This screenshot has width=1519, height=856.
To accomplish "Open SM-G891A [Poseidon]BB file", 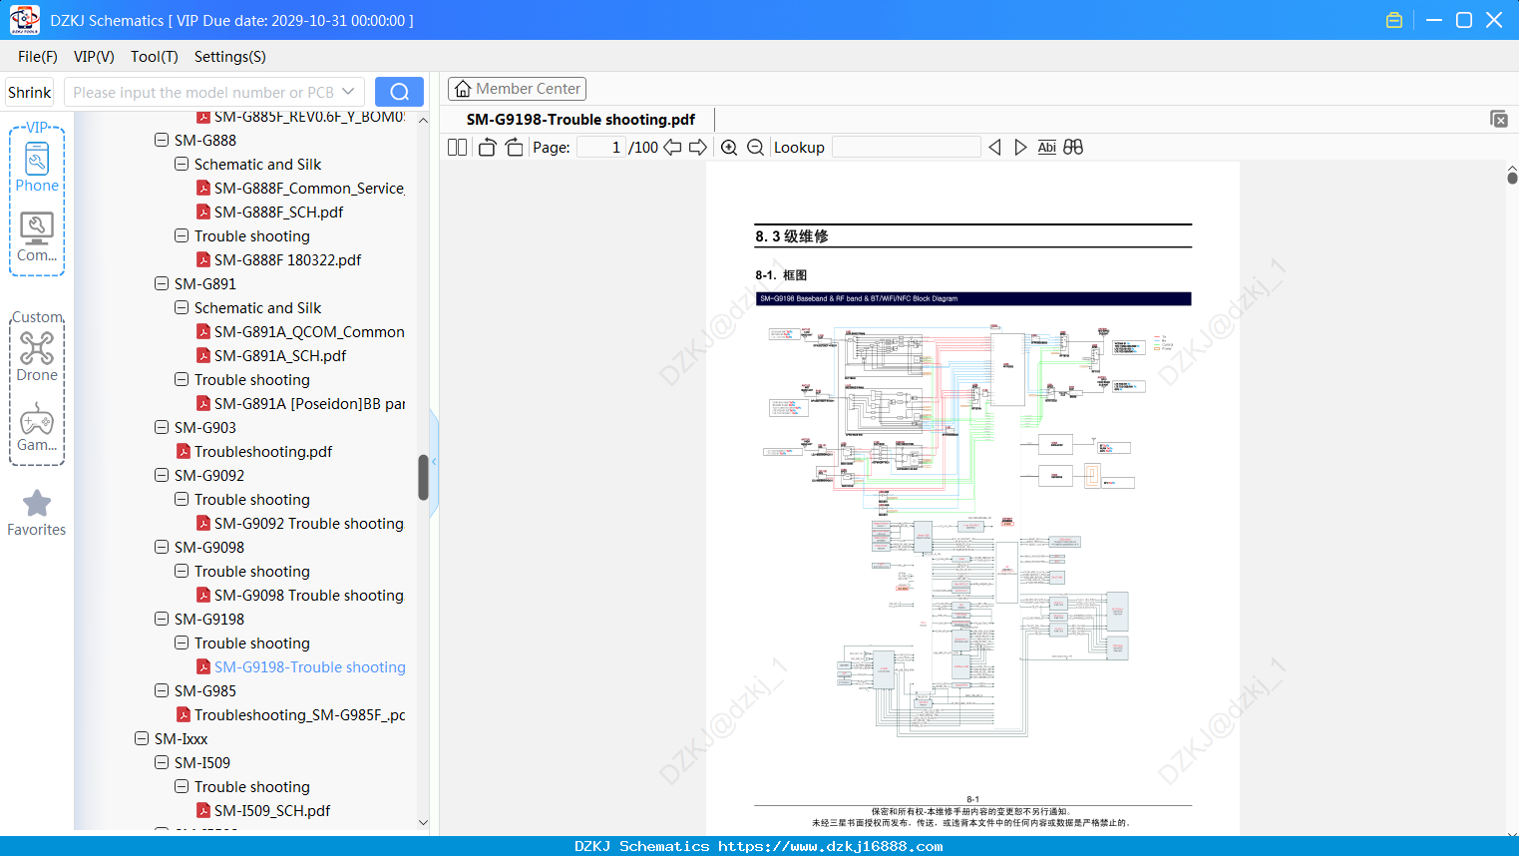I will coord(309,403).
